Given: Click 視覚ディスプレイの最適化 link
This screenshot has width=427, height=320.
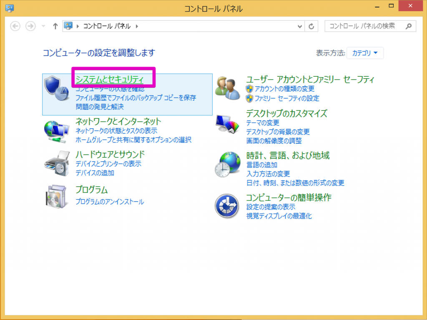Looking at the screenshot, I should (279, 216).
